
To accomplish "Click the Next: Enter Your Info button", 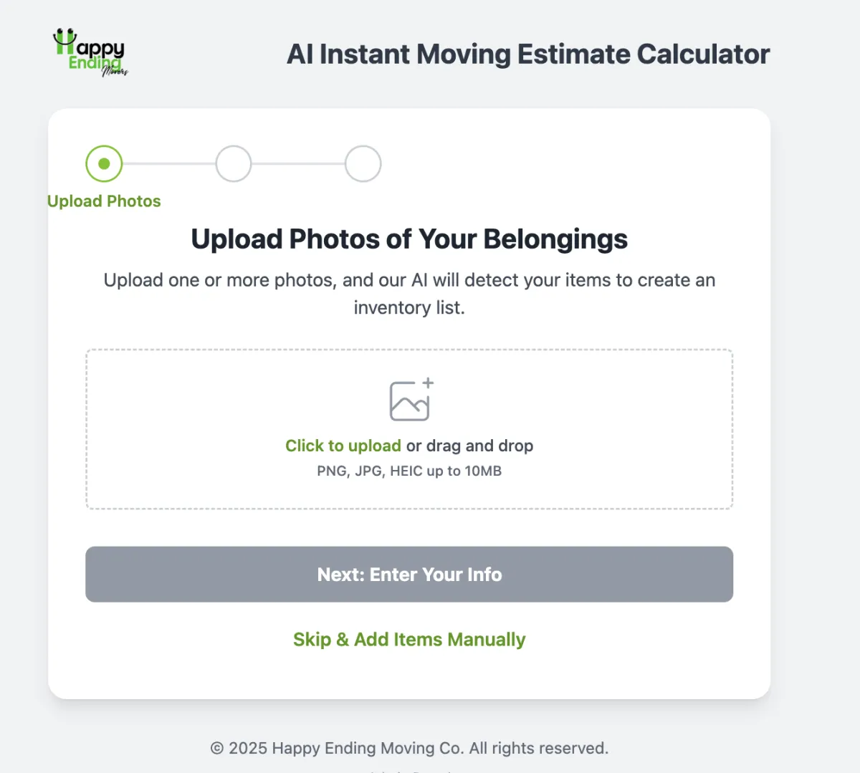I will [409, 575].
